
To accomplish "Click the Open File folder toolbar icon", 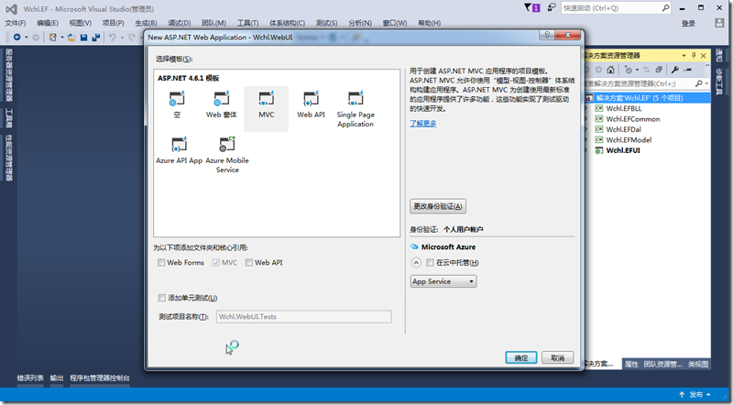I will tap(71, 37).
